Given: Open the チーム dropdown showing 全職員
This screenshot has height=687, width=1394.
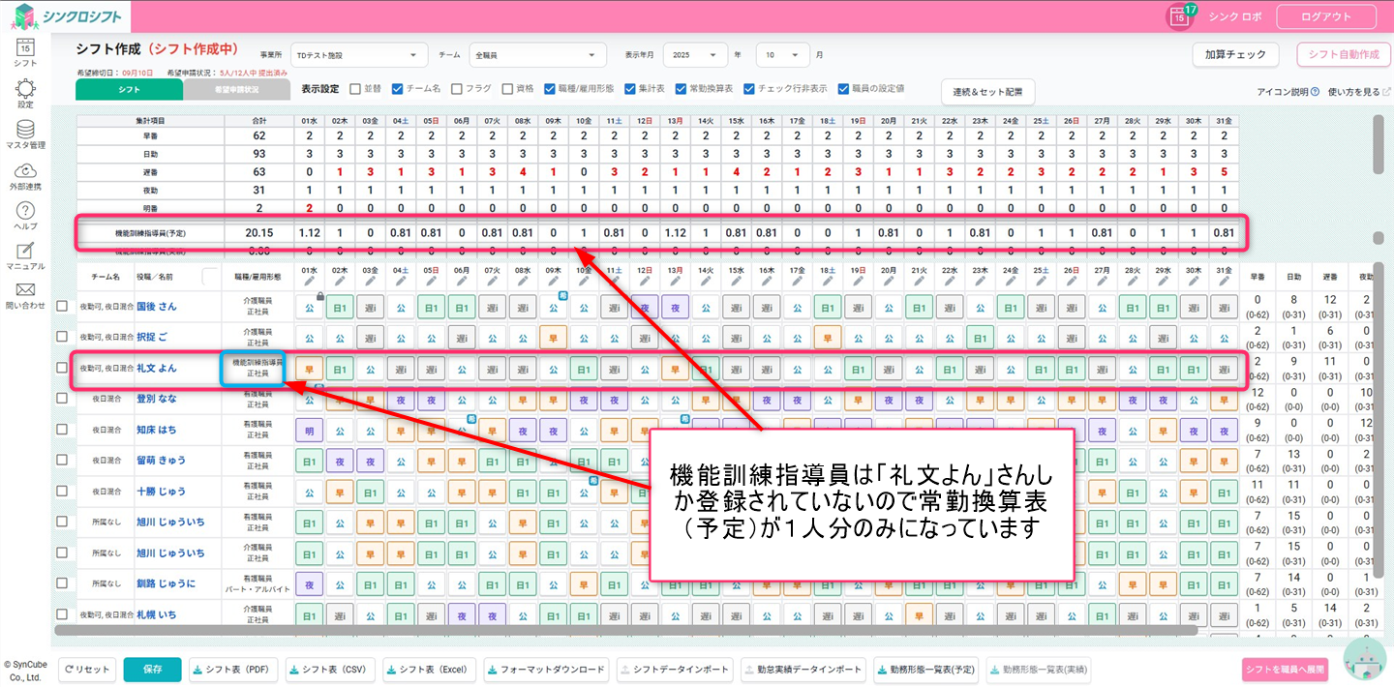Looking at the screenshot, I should pos(537,55).
